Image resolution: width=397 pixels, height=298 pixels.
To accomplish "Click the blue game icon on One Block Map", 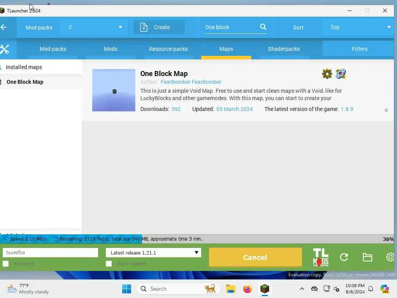I will 340,74.
